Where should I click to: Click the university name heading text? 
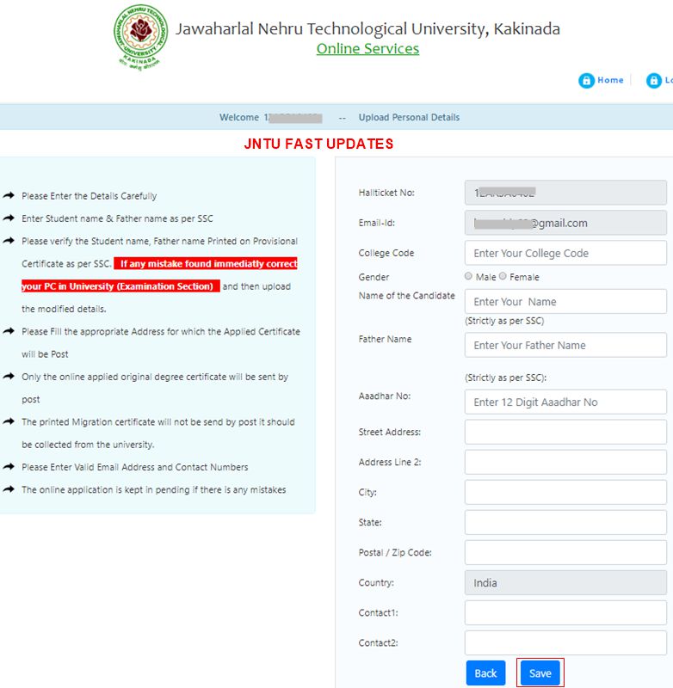pyautogui.click(x=367, y=29)
